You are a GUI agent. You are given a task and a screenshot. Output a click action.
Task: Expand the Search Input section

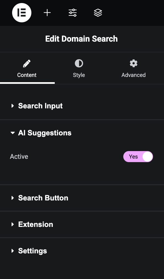coord(40,106)
